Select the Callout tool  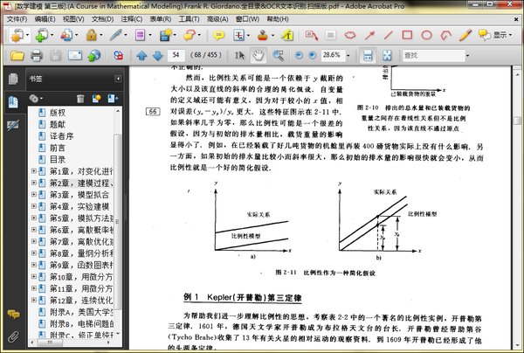(311, 35)
